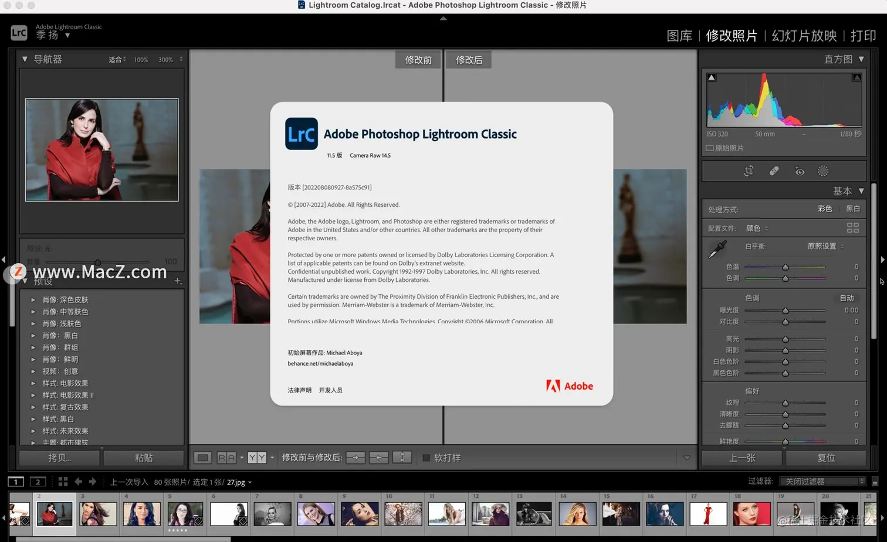Click the LrC logo in about dialog
Viewport: 887px width, 542px height.
(x=302, y=134)
